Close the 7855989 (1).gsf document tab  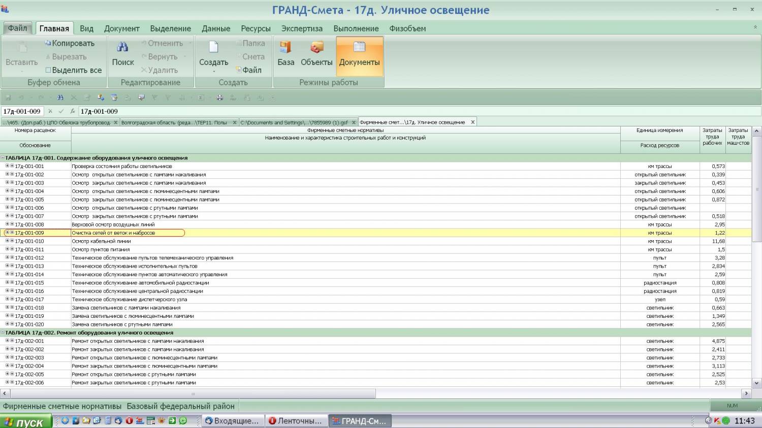(354, 122)
